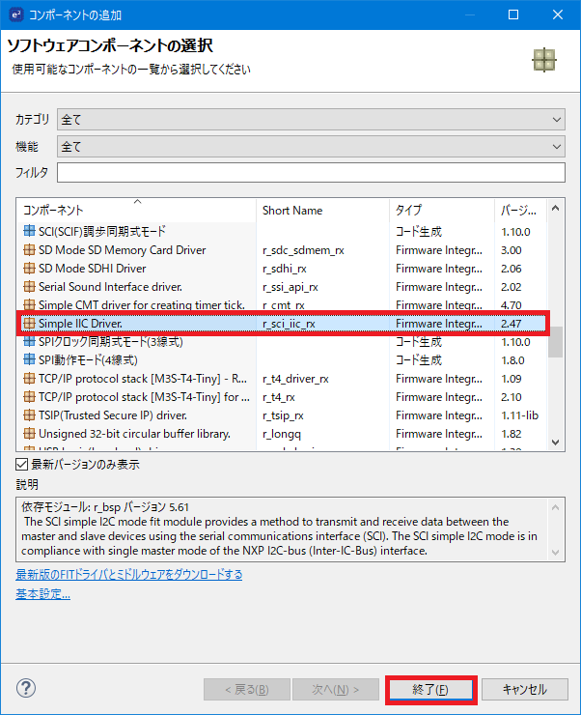Click icon beside Simple IIC Driver
This screenshot has width=581, height=715.
29,324
